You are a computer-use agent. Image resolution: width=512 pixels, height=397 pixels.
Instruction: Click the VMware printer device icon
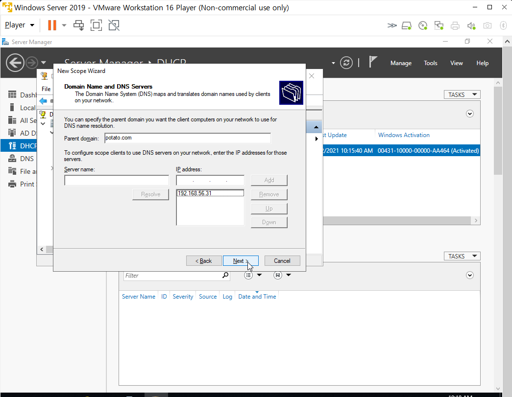[455, 25]
